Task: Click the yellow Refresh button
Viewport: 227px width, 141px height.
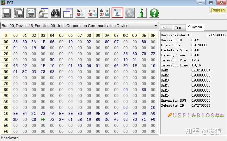Action: pos(218,10)
